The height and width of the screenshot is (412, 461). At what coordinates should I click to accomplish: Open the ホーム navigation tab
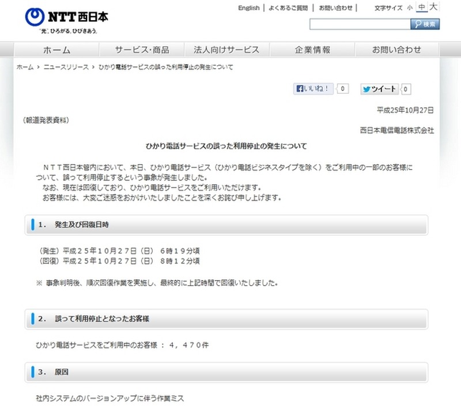pos(56,50)
